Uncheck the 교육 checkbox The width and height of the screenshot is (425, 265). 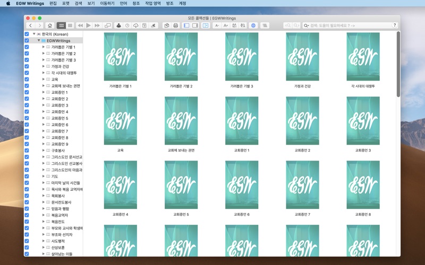click(27, 79)
